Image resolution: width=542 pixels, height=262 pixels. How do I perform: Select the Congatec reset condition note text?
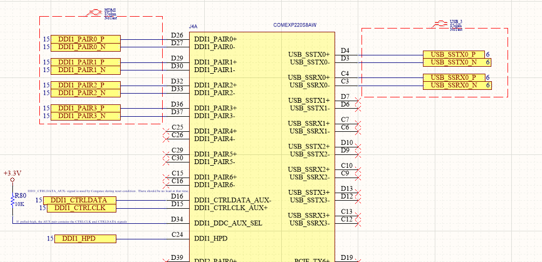click(108, 191)
